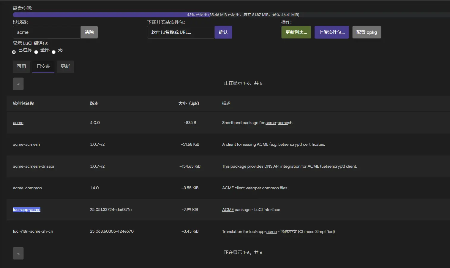Open the 已安装 tab
Screen dimensions: 450x268
click(43, 66)
